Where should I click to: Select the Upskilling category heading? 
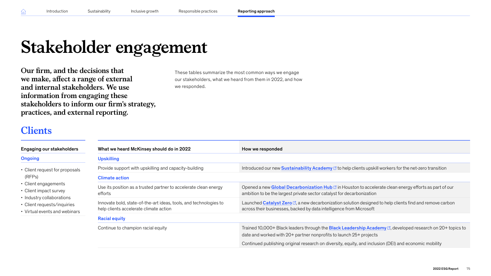tap(108, 159)
